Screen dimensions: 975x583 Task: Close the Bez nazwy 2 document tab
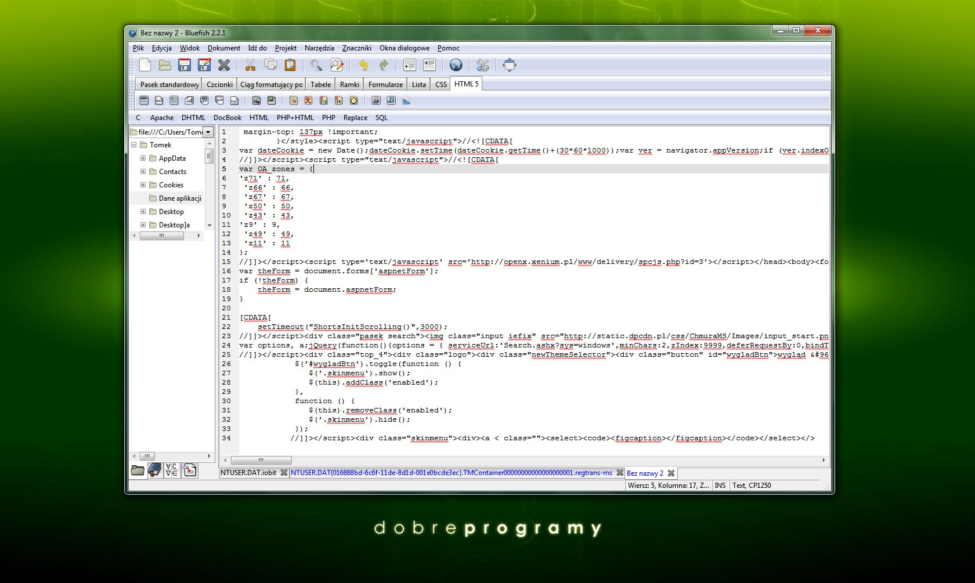point(671,473)
